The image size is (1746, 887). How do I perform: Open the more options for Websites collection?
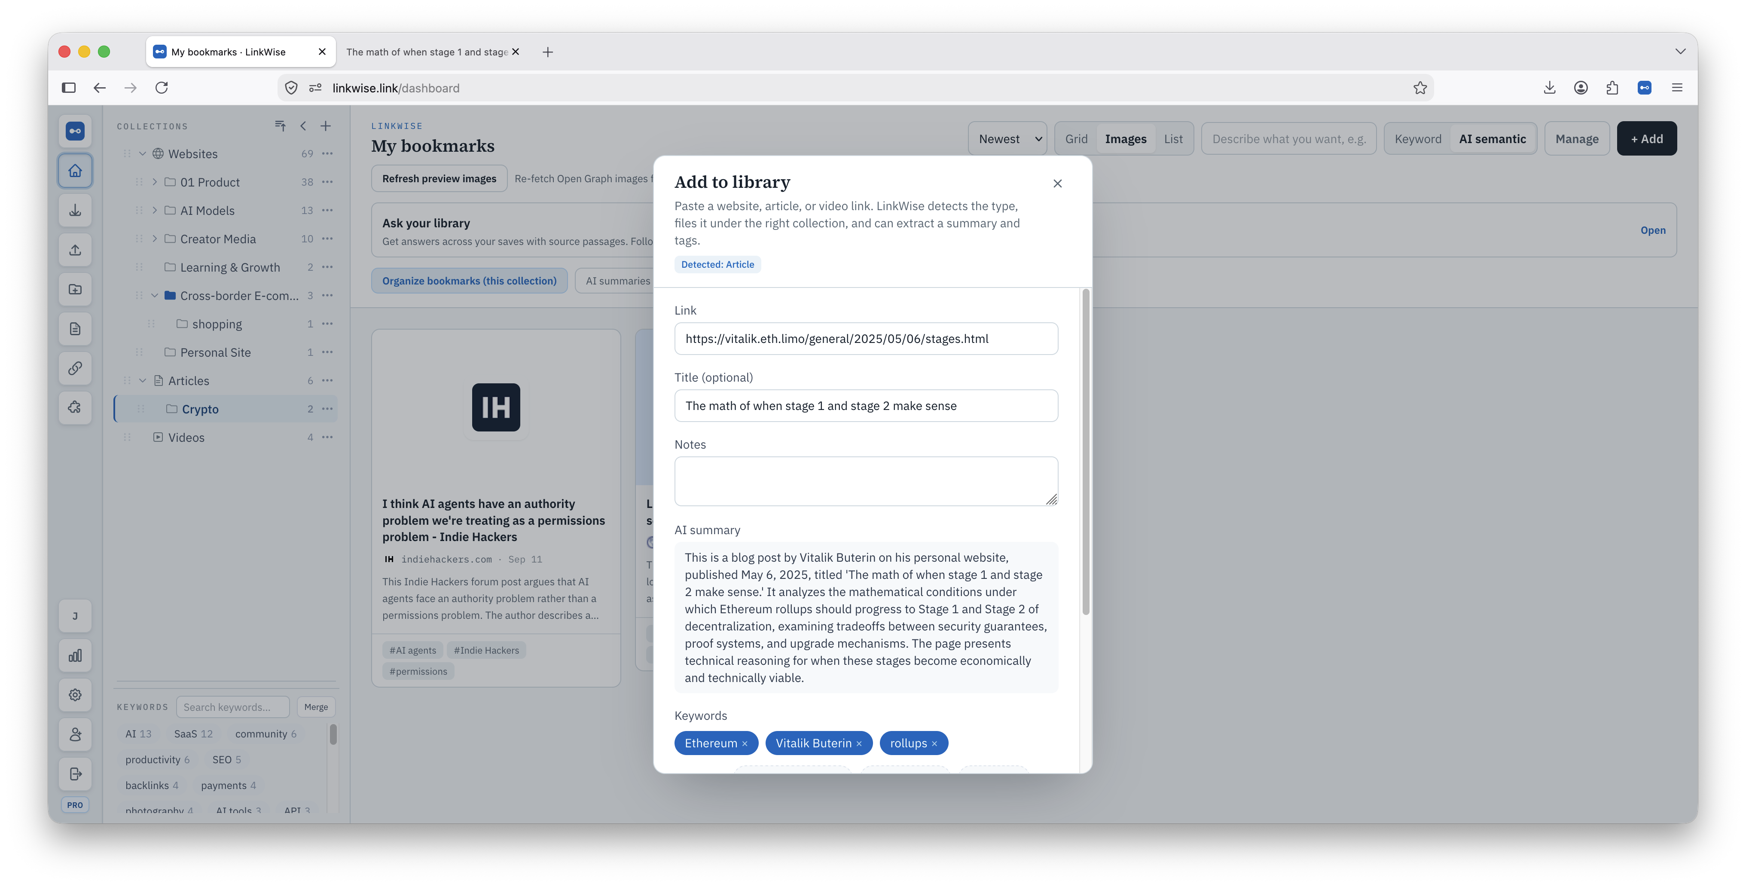click(x=328, y=154)
